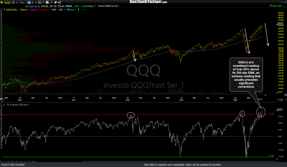
Task: Click the green plus add-symbol icon
Action: click(x=2, y=2)
